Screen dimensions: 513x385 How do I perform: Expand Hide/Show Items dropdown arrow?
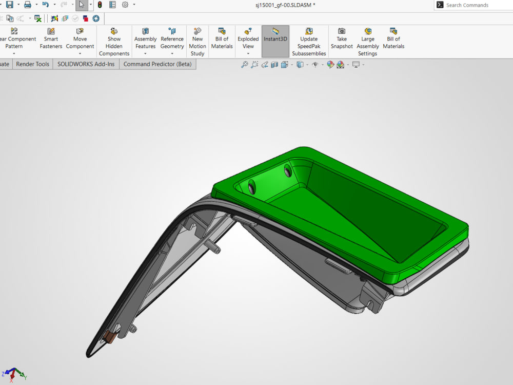[x=323, y=65]
